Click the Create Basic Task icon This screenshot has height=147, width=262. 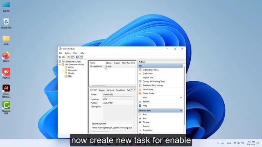point(140,70)
